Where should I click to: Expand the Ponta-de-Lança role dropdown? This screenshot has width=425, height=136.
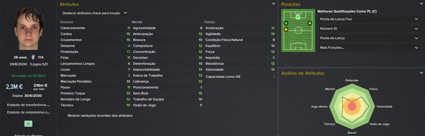pos(369,38)
